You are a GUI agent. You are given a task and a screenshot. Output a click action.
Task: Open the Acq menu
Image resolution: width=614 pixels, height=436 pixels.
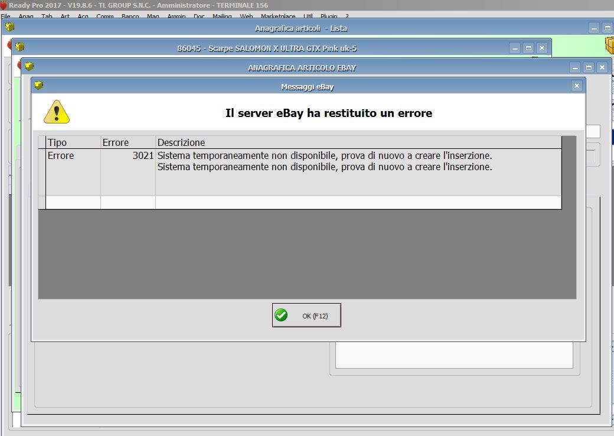coord(83,17)
